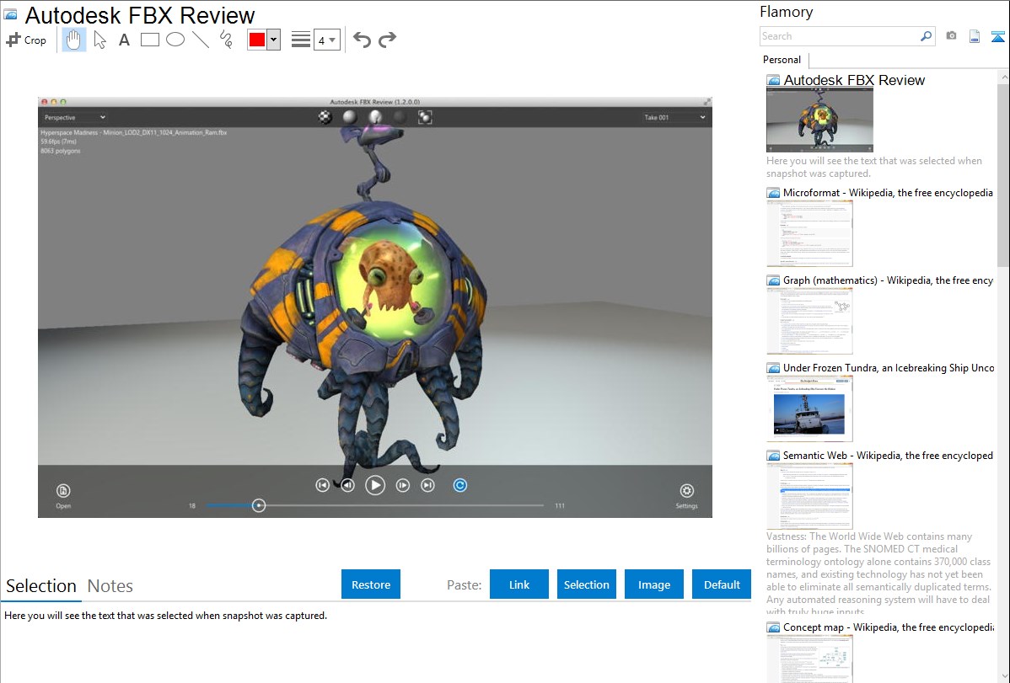Choose the text annotation tool
The height and width of the screenshot is (683, 1010).
coord(124,40)
